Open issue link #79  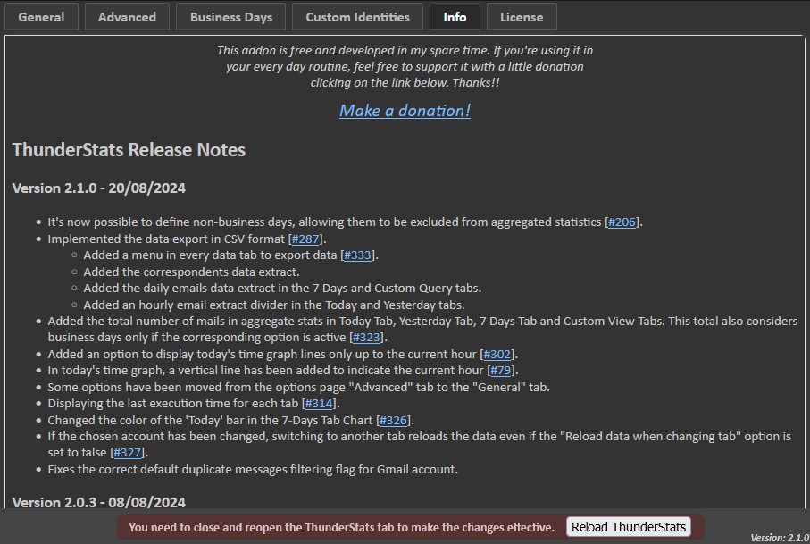coord(501,371)
